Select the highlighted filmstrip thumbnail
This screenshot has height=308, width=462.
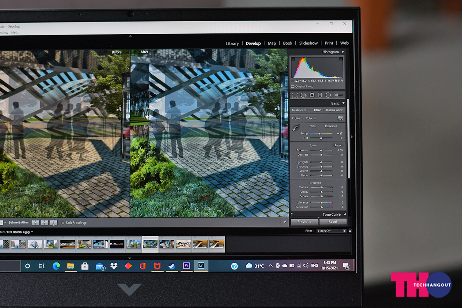(150, 244)
